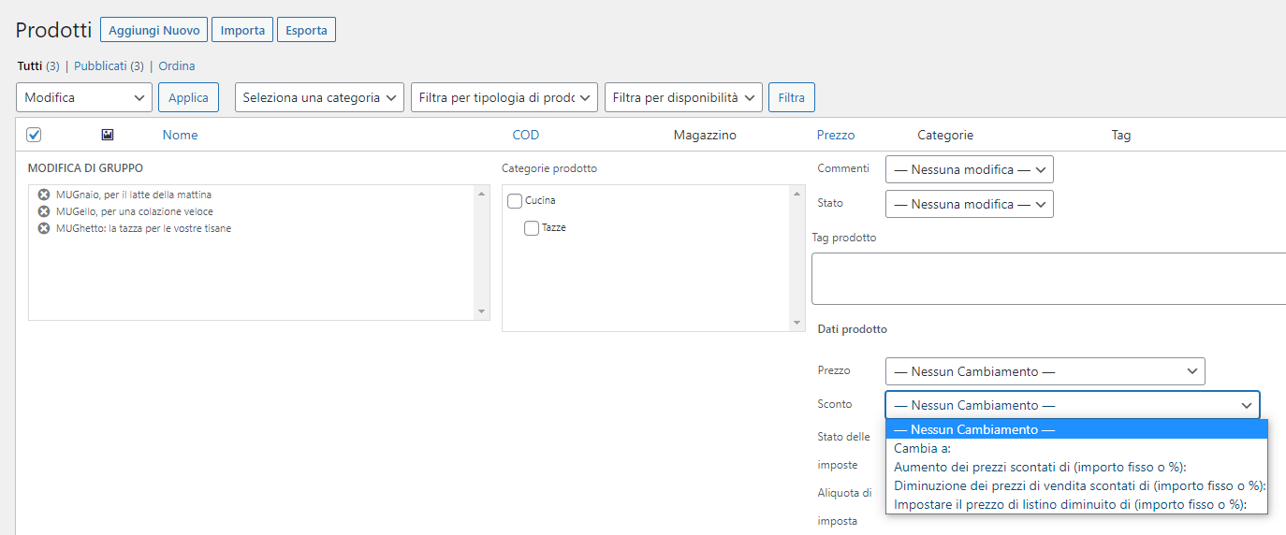Screen dimensions: 1286x535
Task: Select the 'Cambia a:' option
Action: click(923, 448)
